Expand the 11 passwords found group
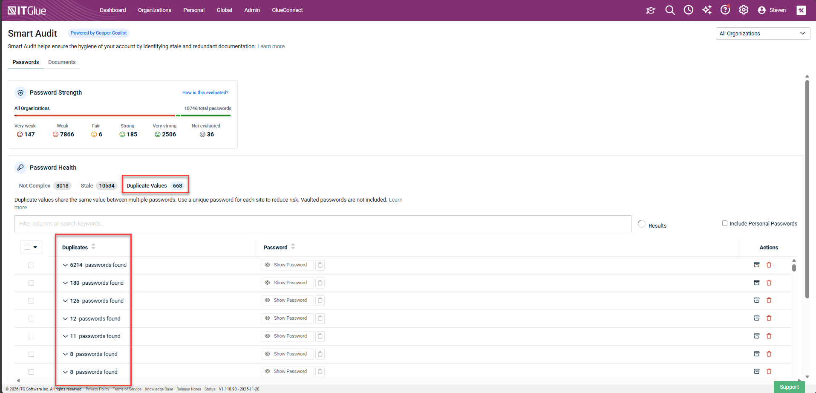Image resolution: width=816 pixels, height=393 pixels. (65, 336)
